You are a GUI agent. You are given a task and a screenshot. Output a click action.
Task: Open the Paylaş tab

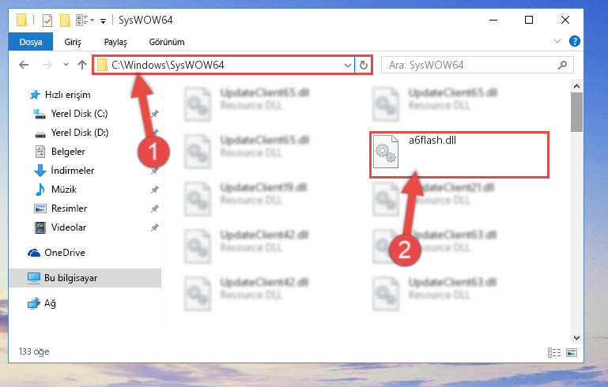[x=115, y=42]
